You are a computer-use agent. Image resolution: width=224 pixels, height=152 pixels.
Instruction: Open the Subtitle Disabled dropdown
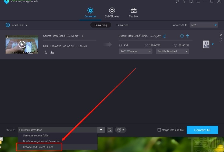172,51
